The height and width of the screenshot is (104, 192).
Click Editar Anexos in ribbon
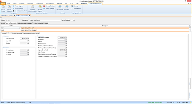[77, 8]
